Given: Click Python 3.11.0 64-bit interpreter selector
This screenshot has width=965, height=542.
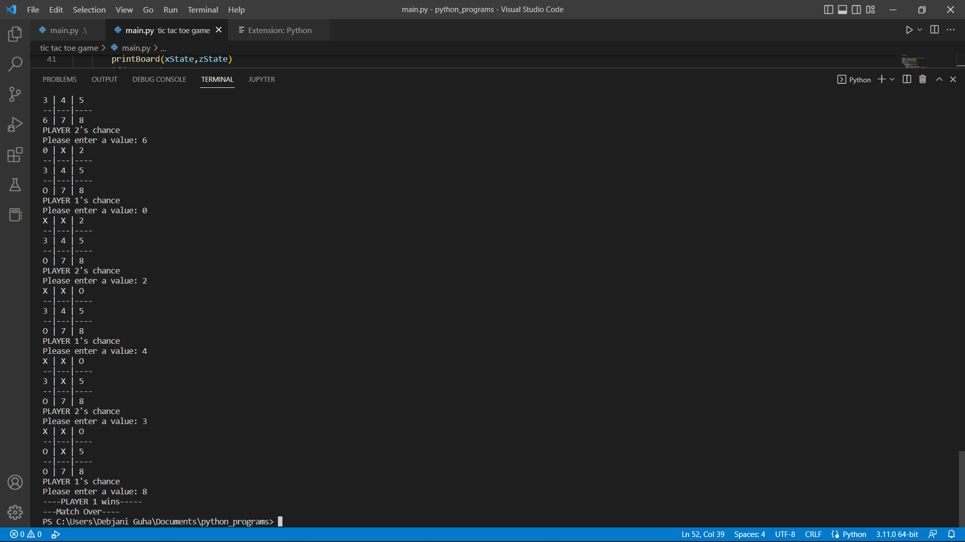Looking at the screenshot, I should [x=897, y=534].
